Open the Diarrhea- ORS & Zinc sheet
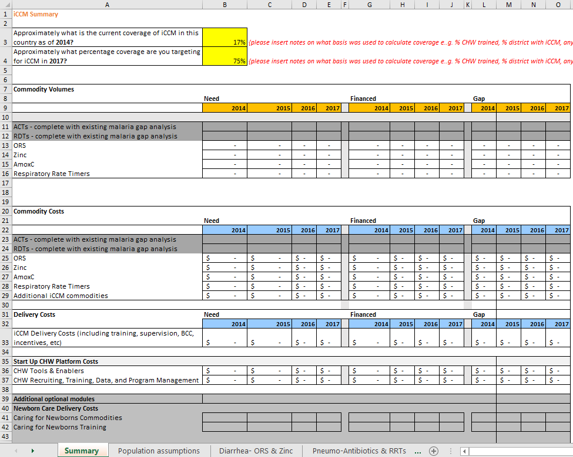The width and height of the screenshot is (573, 457). pyautogui.click(x=256, y=451)
